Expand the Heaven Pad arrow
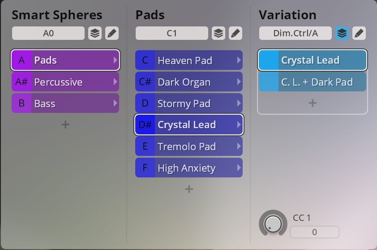 [239, 60]
